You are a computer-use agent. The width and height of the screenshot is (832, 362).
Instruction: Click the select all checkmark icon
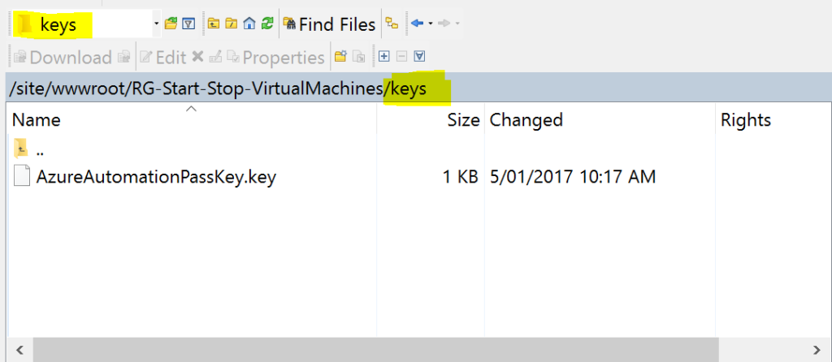(x=419, y=57)
